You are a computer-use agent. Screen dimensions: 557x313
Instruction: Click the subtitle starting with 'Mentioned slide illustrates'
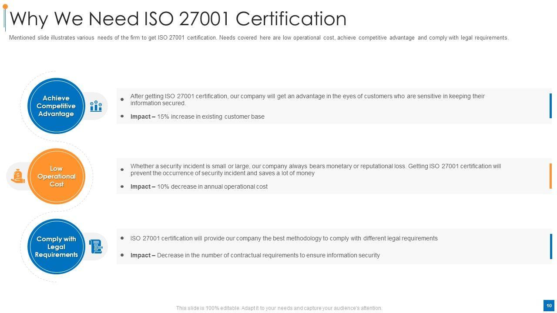pos(258,38)
